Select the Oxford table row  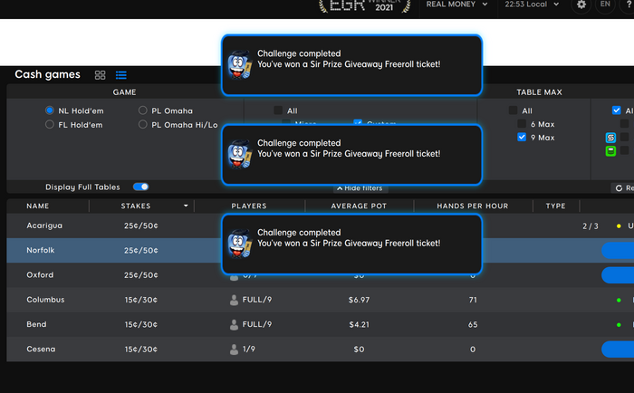[x=321, y=275]
